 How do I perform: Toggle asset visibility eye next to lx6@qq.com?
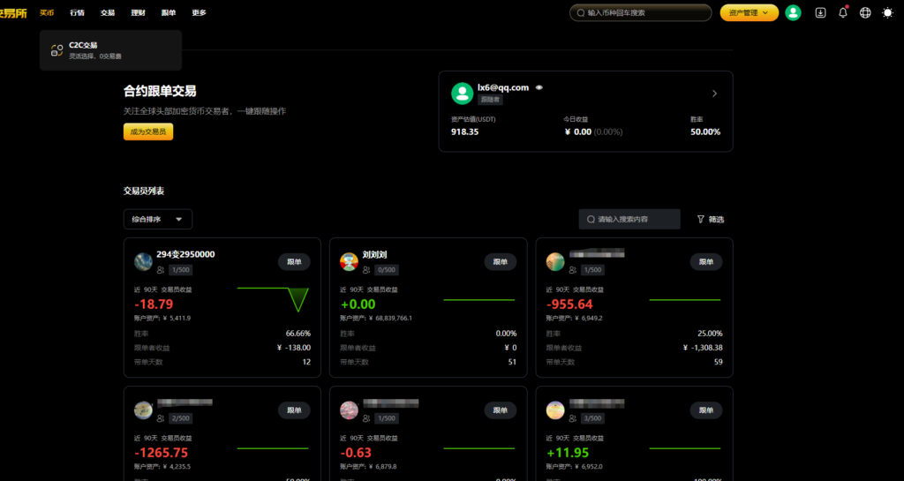point(539,87)
